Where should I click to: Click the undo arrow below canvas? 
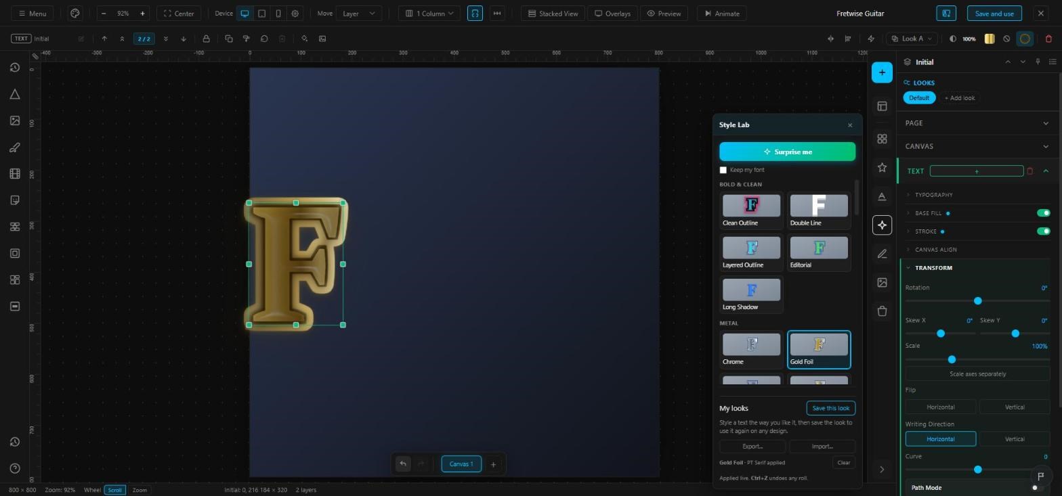(x=403, y=464)
